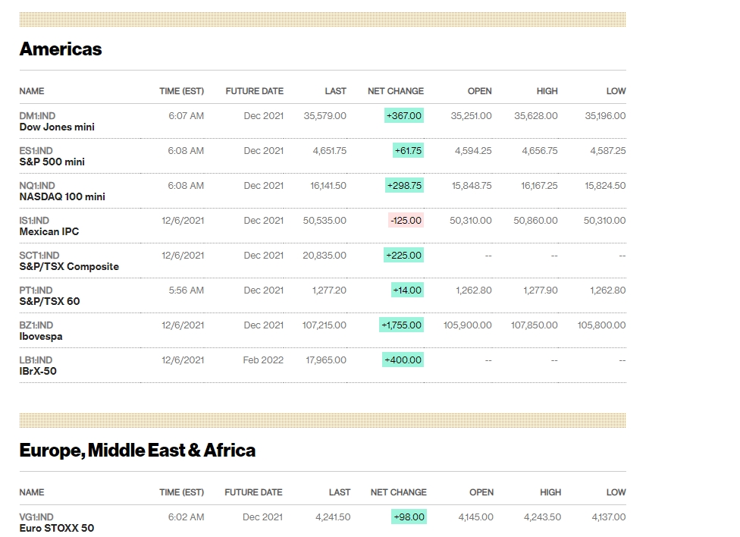Click the DM1:IND ticker symbol
This screenshot has width=740, height=537.
[x=37, y=116]
